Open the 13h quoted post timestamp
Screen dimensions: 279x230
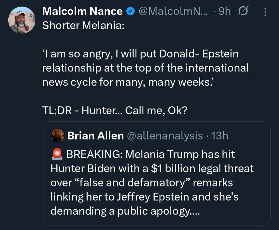coord(220,136)
